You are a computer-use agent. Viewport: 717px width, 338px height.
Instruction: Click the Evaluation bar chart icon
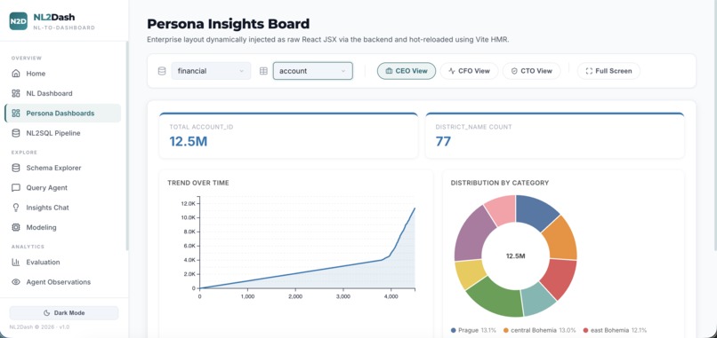(16, 263)
